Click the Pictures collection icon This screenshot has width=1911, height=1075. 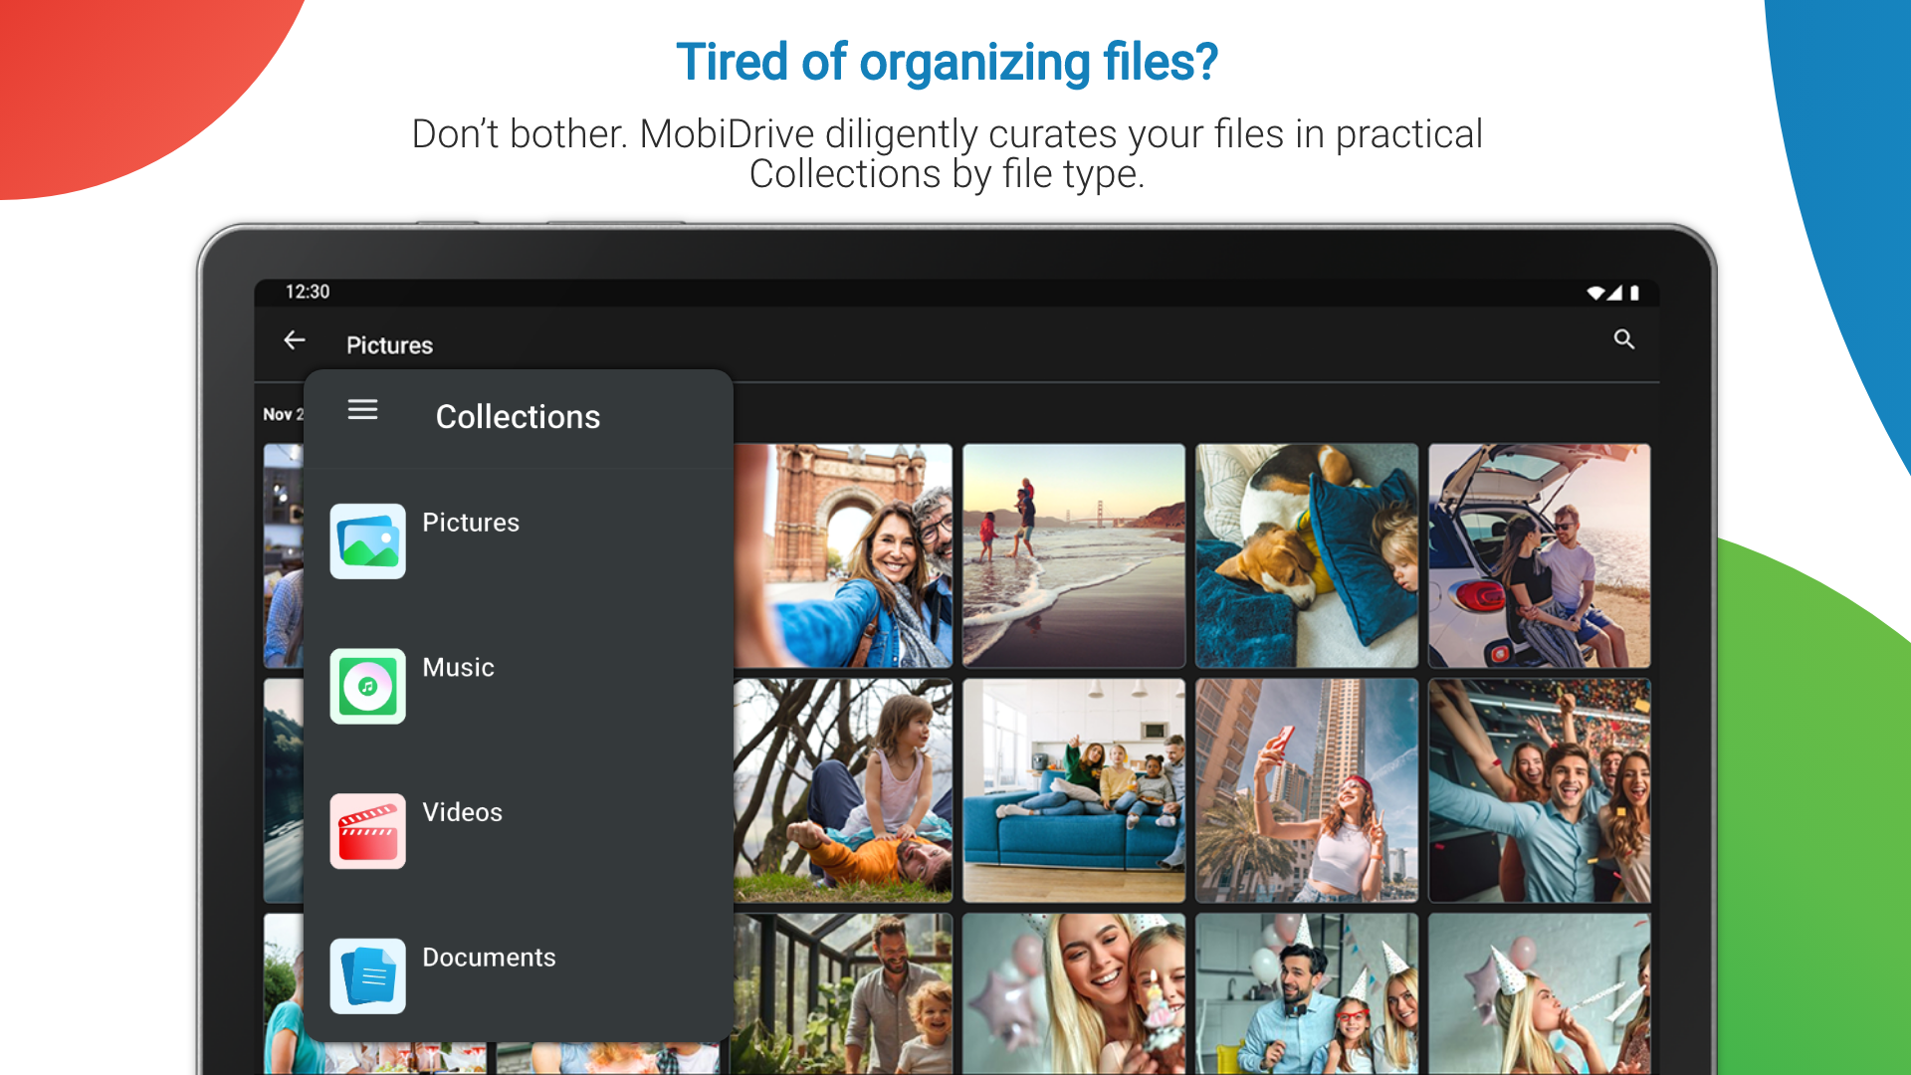(x=368, y=541)
